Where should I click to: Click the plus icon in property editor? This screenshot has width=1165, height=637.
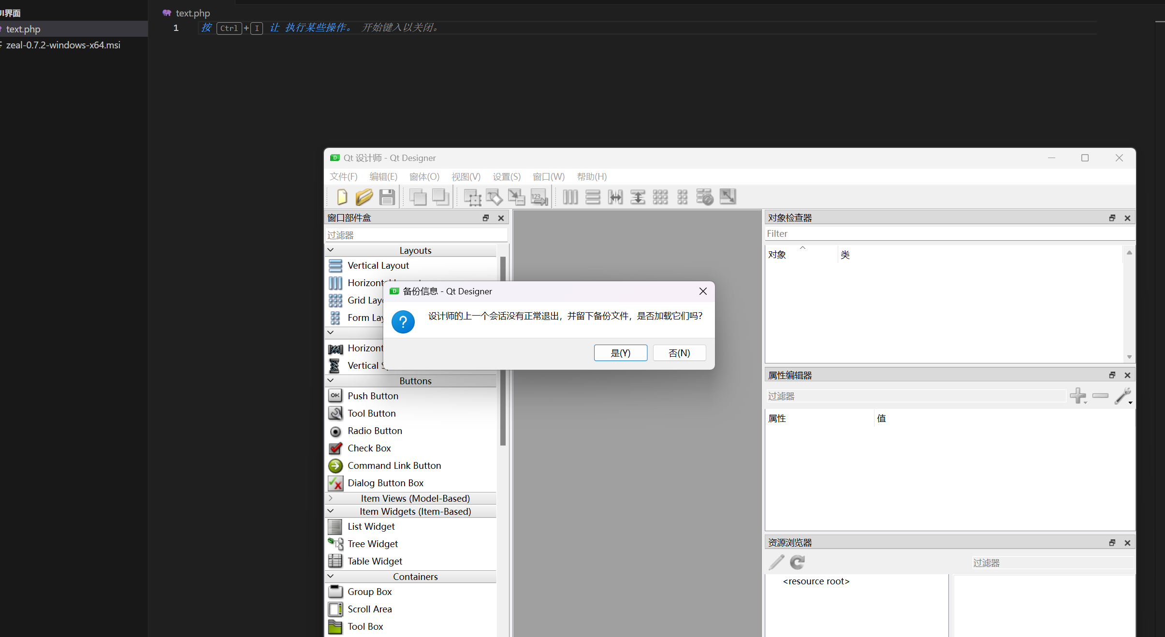(x=1078, y=396)
